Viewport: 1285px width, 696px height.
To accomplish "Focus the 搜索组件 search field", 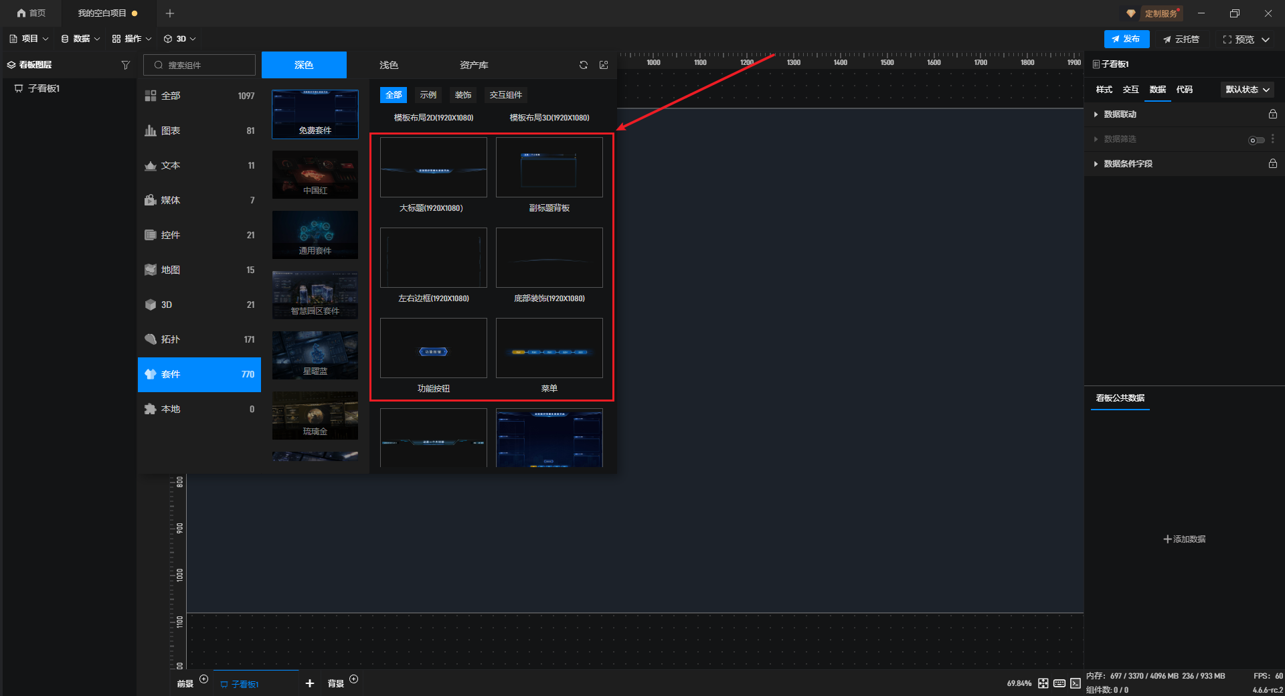I will coord(199,65).
